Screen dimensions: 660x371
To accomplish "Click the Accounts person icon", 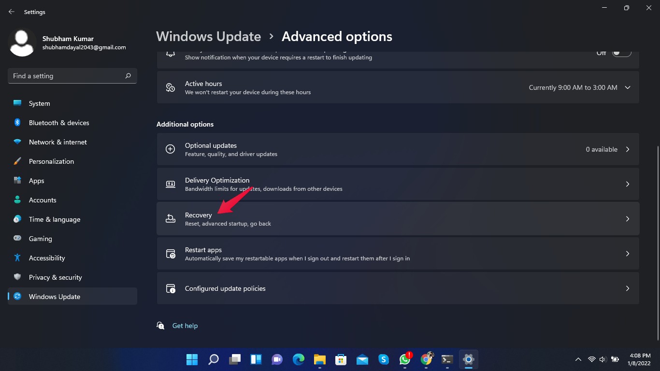I will [x=17, y=200].
